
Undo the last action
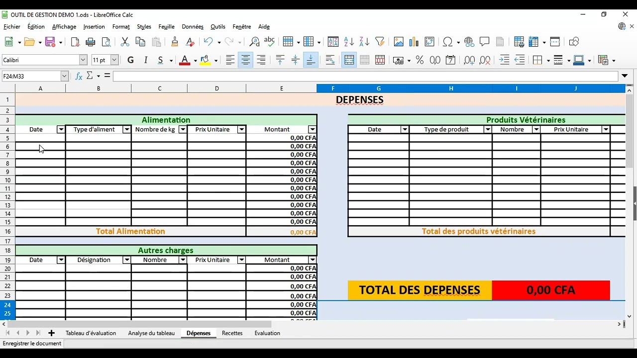click(209, 42)
